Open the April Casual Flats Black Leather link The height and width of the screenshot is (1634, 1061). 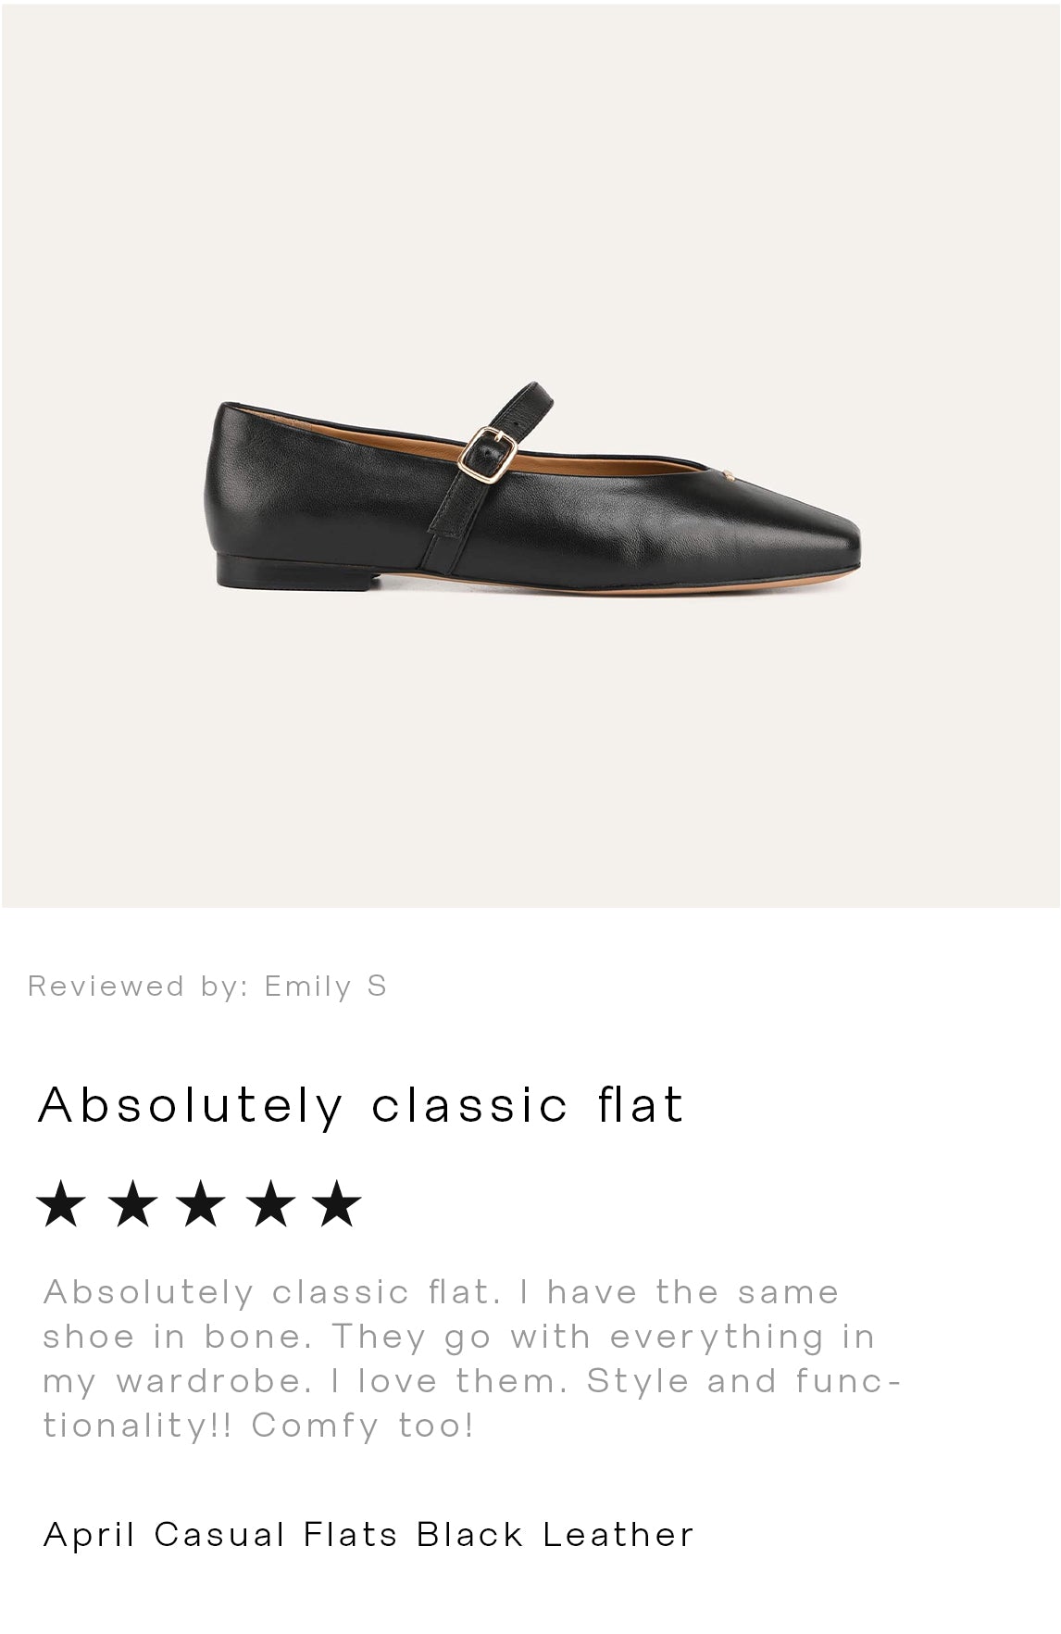[368, 1535]
